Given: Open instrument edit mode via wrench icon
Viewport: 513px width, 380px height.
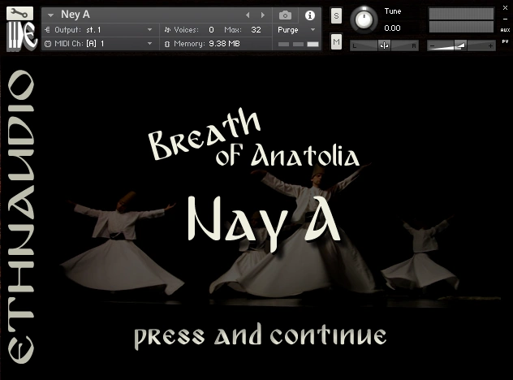Looking at the screenshot, I should pyautogui.click(x=19, y=14).
